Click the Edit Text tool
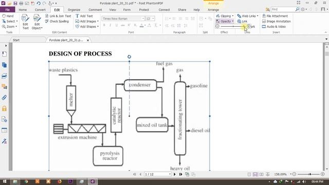 25,22
